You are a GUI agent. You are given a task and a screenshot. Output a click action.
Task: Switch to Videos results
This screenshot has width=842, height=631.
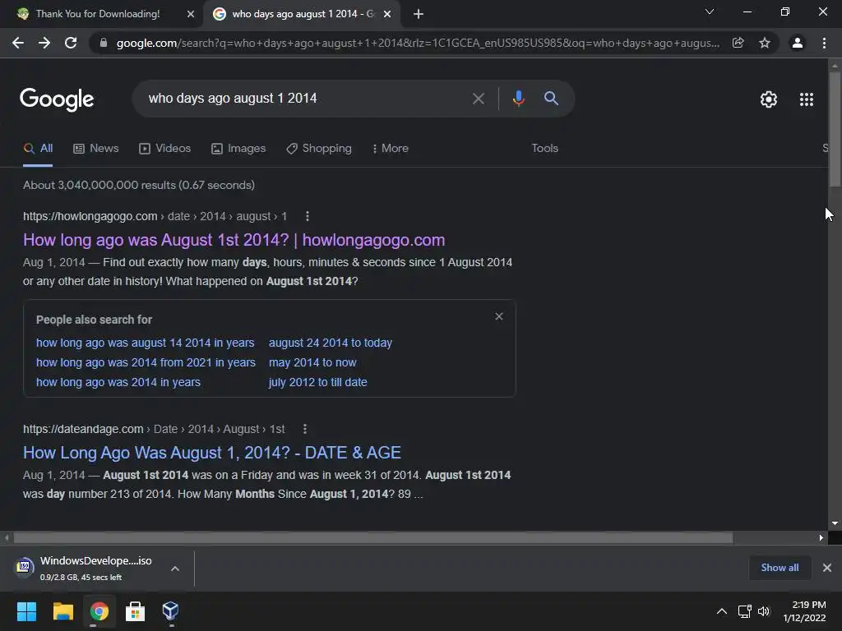164,149
